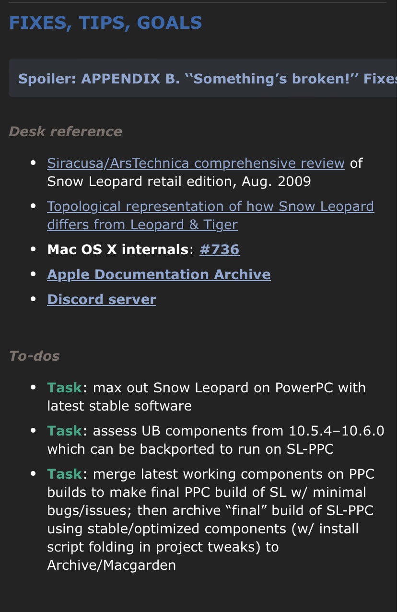Click the To-dos subheading

(35, 356)
